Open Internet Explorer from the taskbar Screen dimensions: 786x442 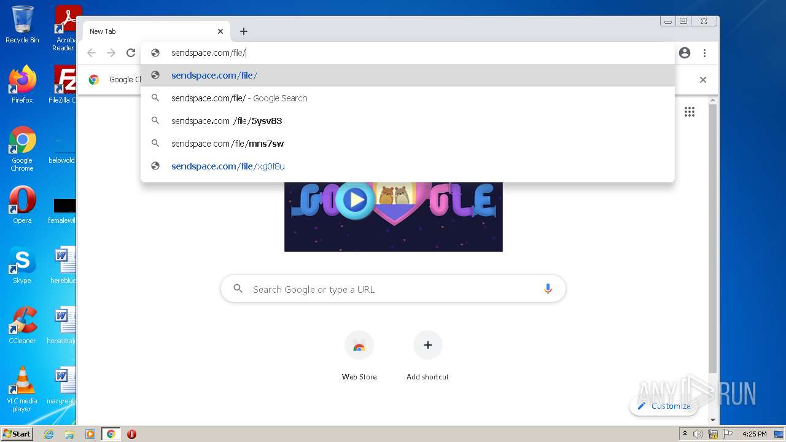pos(49,434)
